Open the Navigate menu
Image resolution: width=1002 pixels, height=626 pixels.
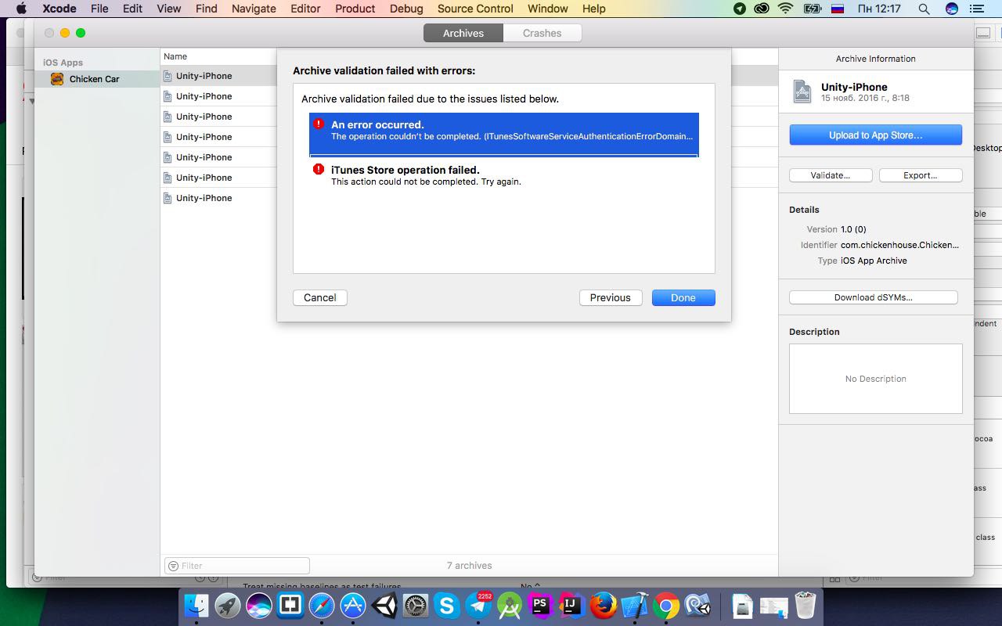click(x=254, y=9)
